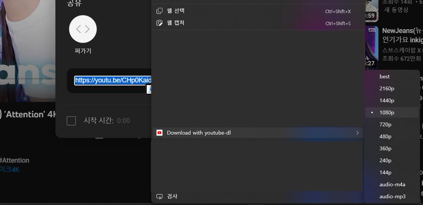The height and width of the screenshot is (205, 423).
Task: Expand the Download with youtube-dl submenu arrow
Action: point(357,133)
